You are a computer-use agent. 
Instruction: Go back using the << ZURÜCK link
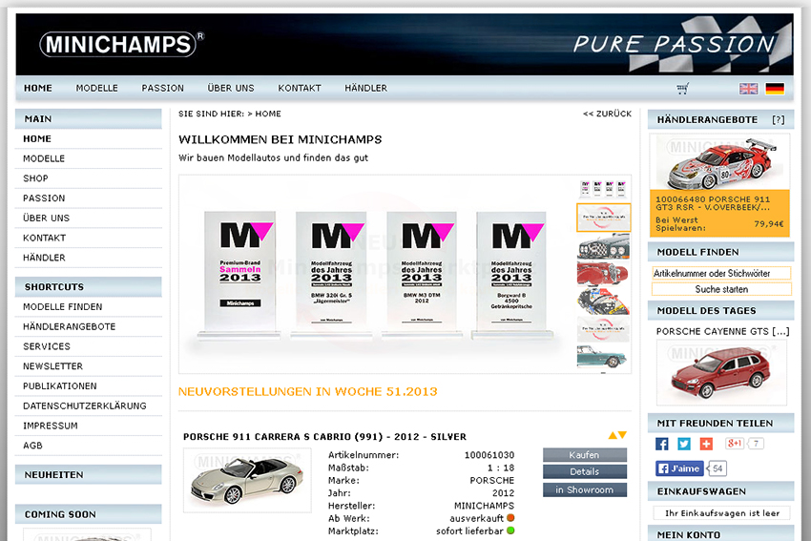coord(607,114)
